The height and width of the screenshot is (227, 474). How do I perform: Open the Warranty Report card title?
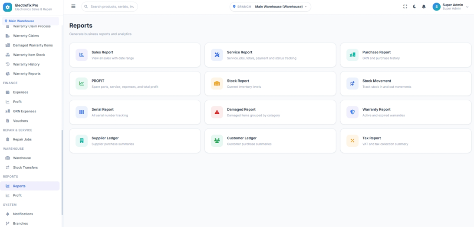tap(376, 109)
